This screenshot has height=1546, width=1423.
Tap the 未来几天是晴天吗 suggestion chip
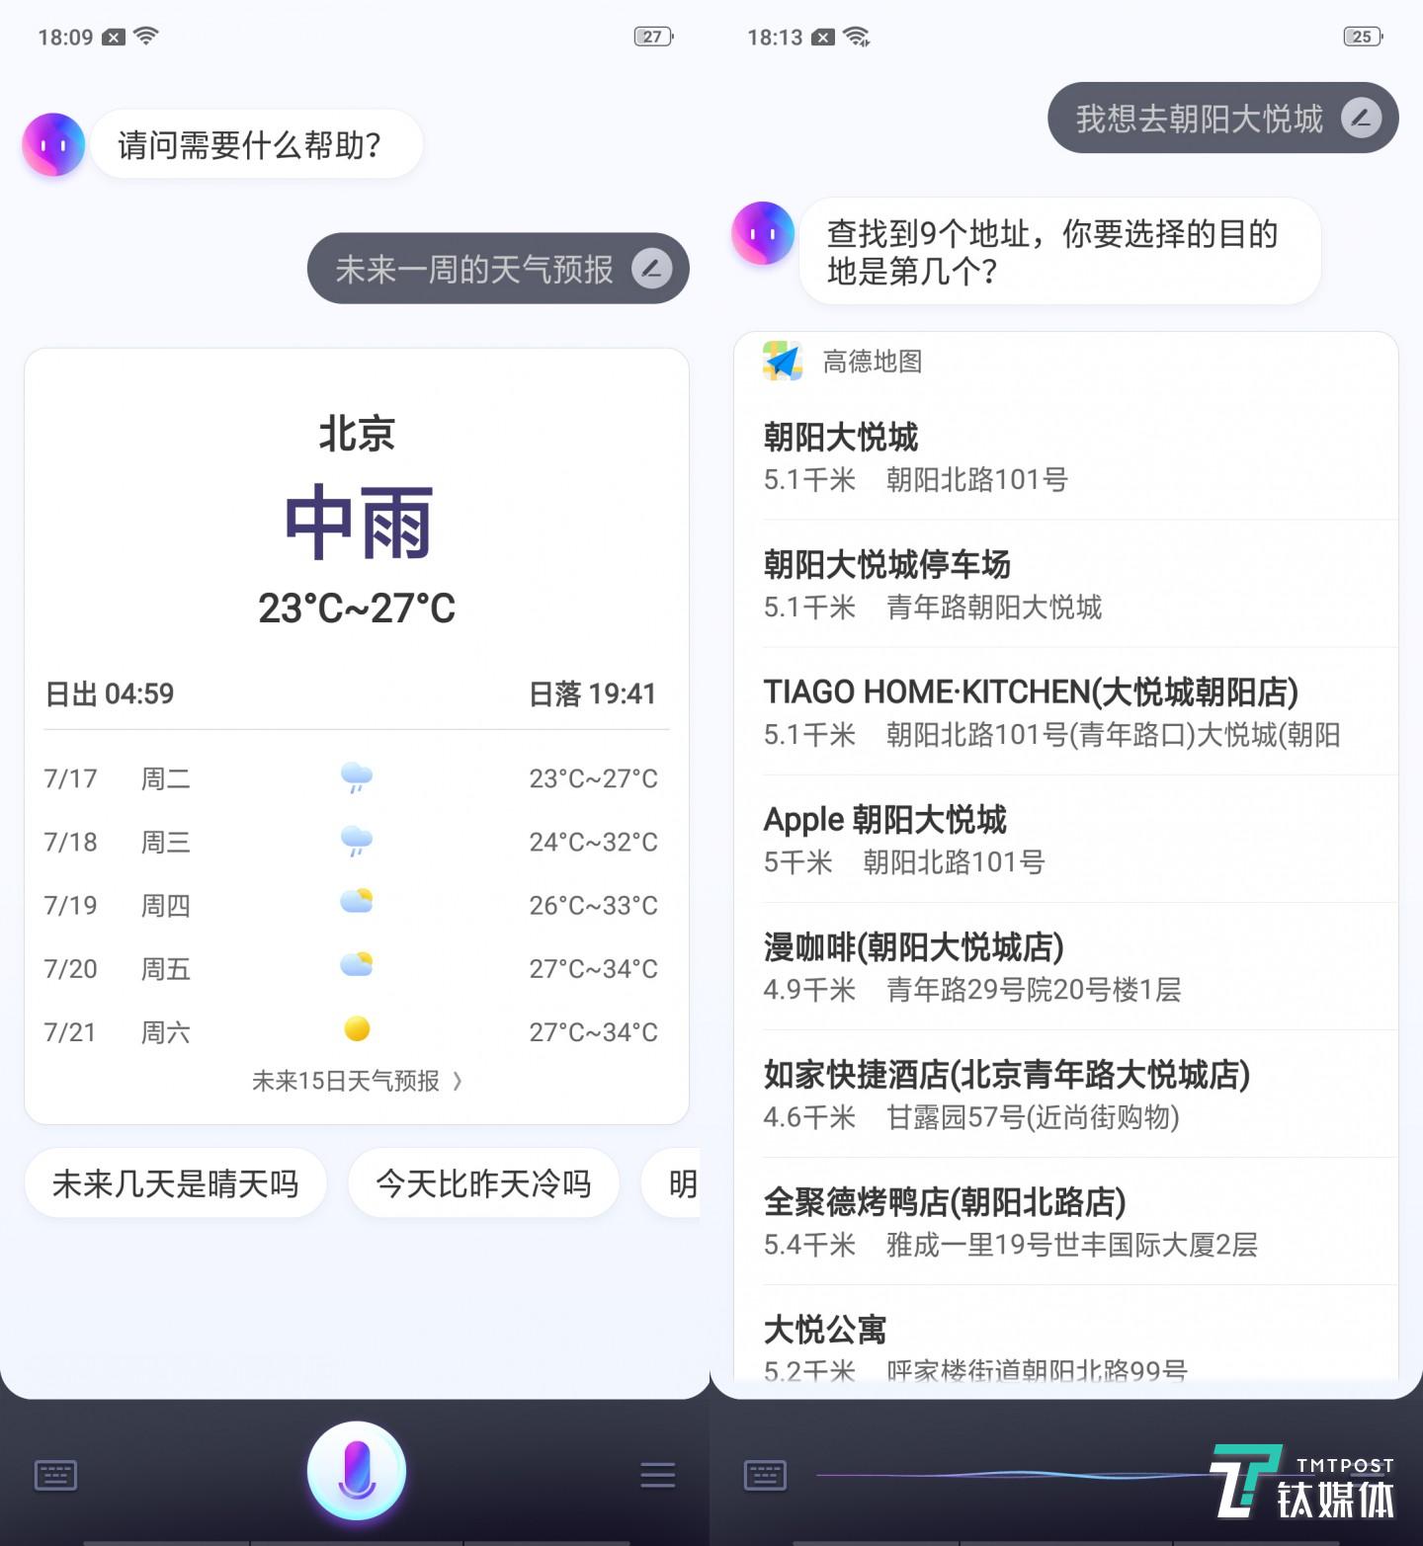(x=175, y=1182)
